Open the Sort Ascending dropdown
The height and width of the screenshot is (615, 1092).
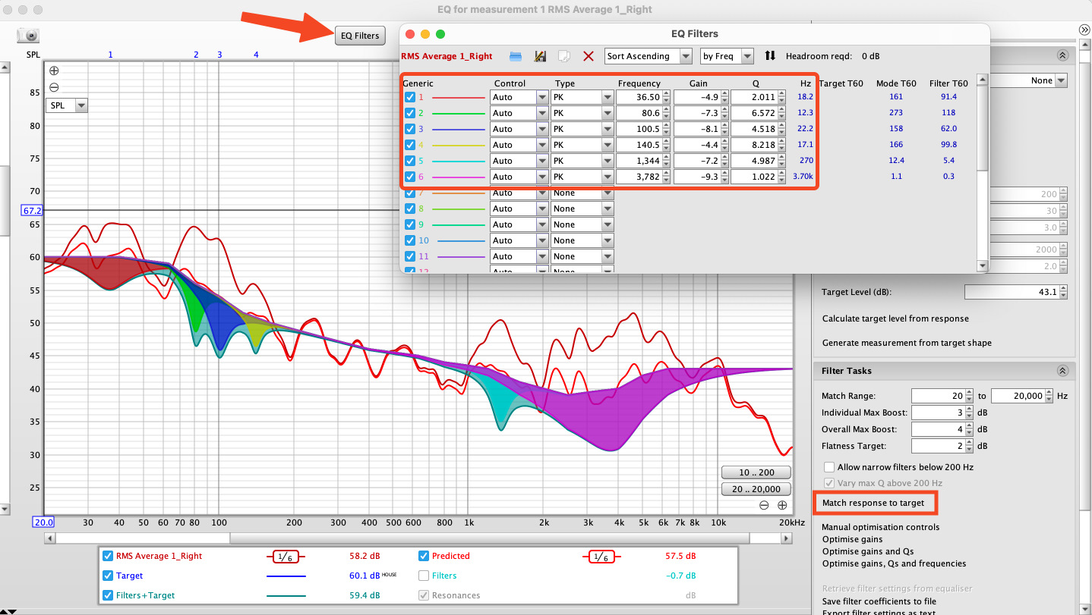pos(649,56)
